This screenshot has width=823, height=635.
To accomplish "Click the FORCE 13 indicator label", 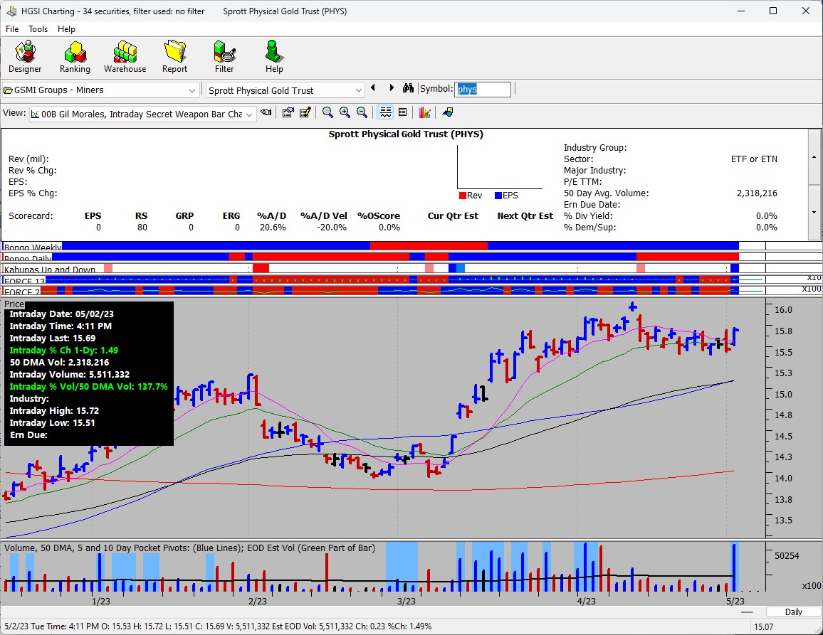I will coord(25,281).
